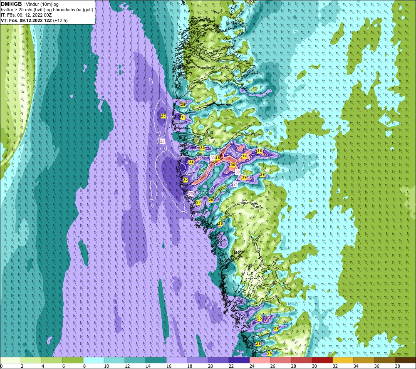Click the legend scale number 8
416x369 pixels.
[84, 366]
